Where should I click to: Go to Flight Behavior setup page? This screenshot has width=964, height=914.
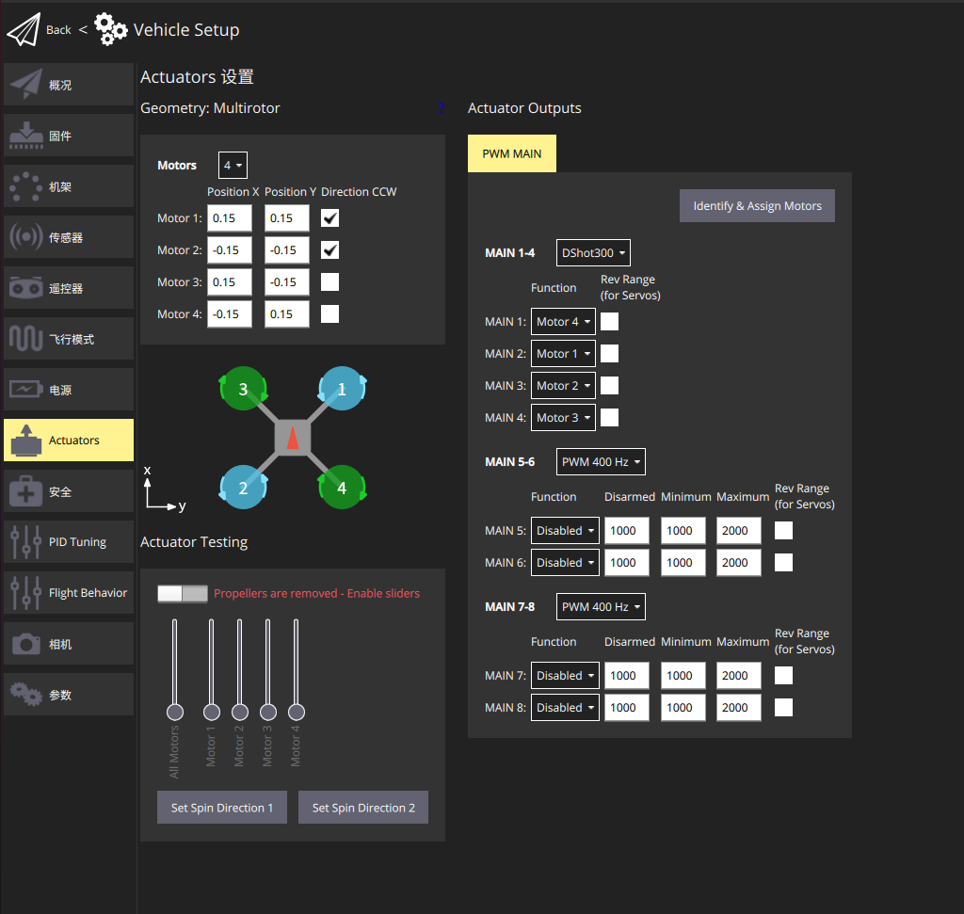pyautogui.click(x=69, y=592)
